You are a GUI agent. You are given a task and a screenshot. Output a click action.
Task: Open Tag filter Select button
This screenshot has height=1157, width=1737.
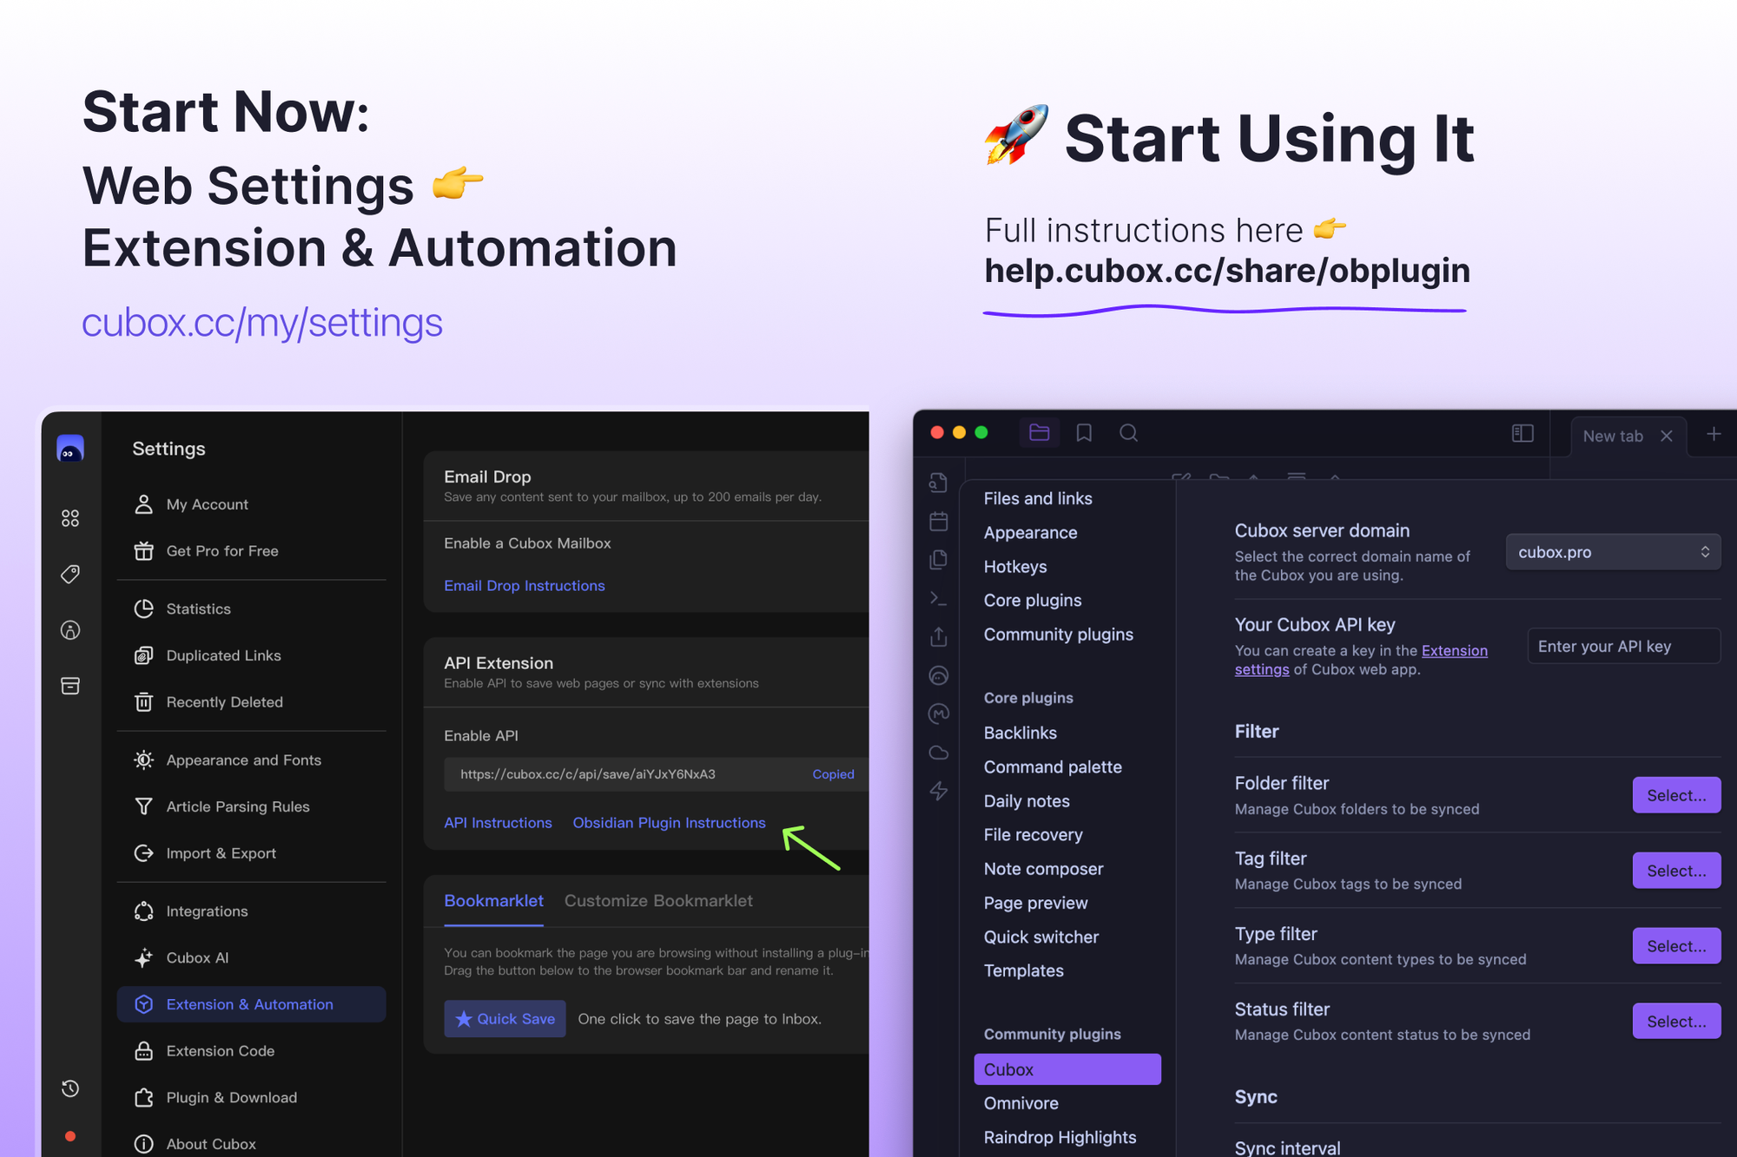coord(1676,871)
